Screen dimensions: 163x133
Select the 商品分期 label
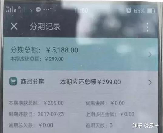point(32,82)
